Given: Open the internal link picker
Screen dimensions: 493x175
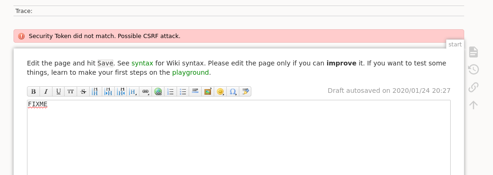Looking at the screenshot, I should 145,91.
